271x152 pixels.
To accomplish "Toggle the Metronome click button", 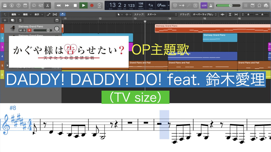I will 211,6.
